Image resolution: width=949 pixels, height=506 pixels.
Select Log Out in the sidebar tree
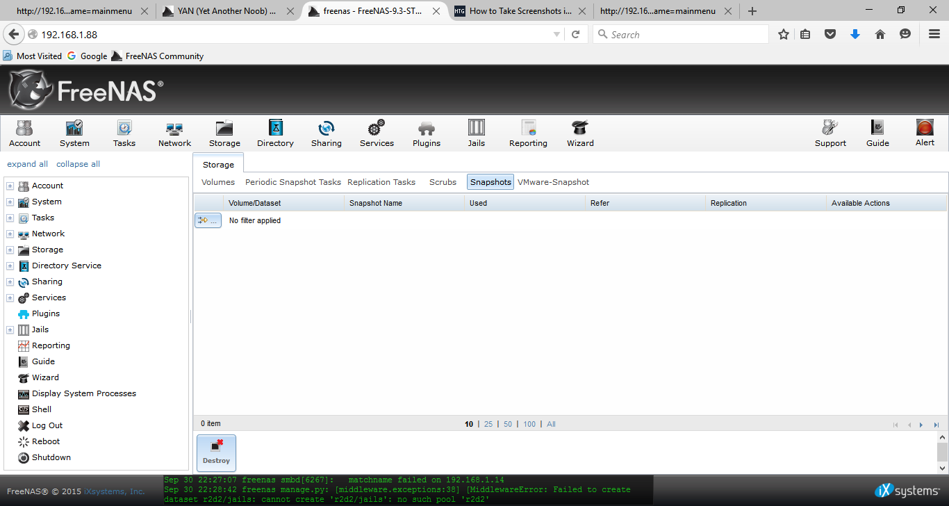47,425
